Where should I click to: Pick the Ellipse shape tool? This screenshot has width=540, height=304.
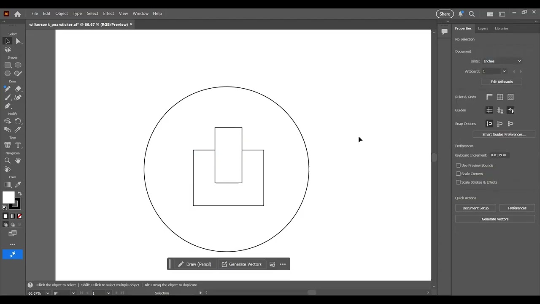[18, 65]
